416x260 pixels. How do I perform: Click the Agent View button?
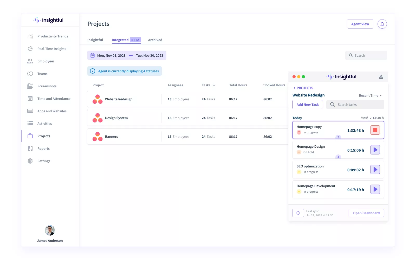click(360, 24)
